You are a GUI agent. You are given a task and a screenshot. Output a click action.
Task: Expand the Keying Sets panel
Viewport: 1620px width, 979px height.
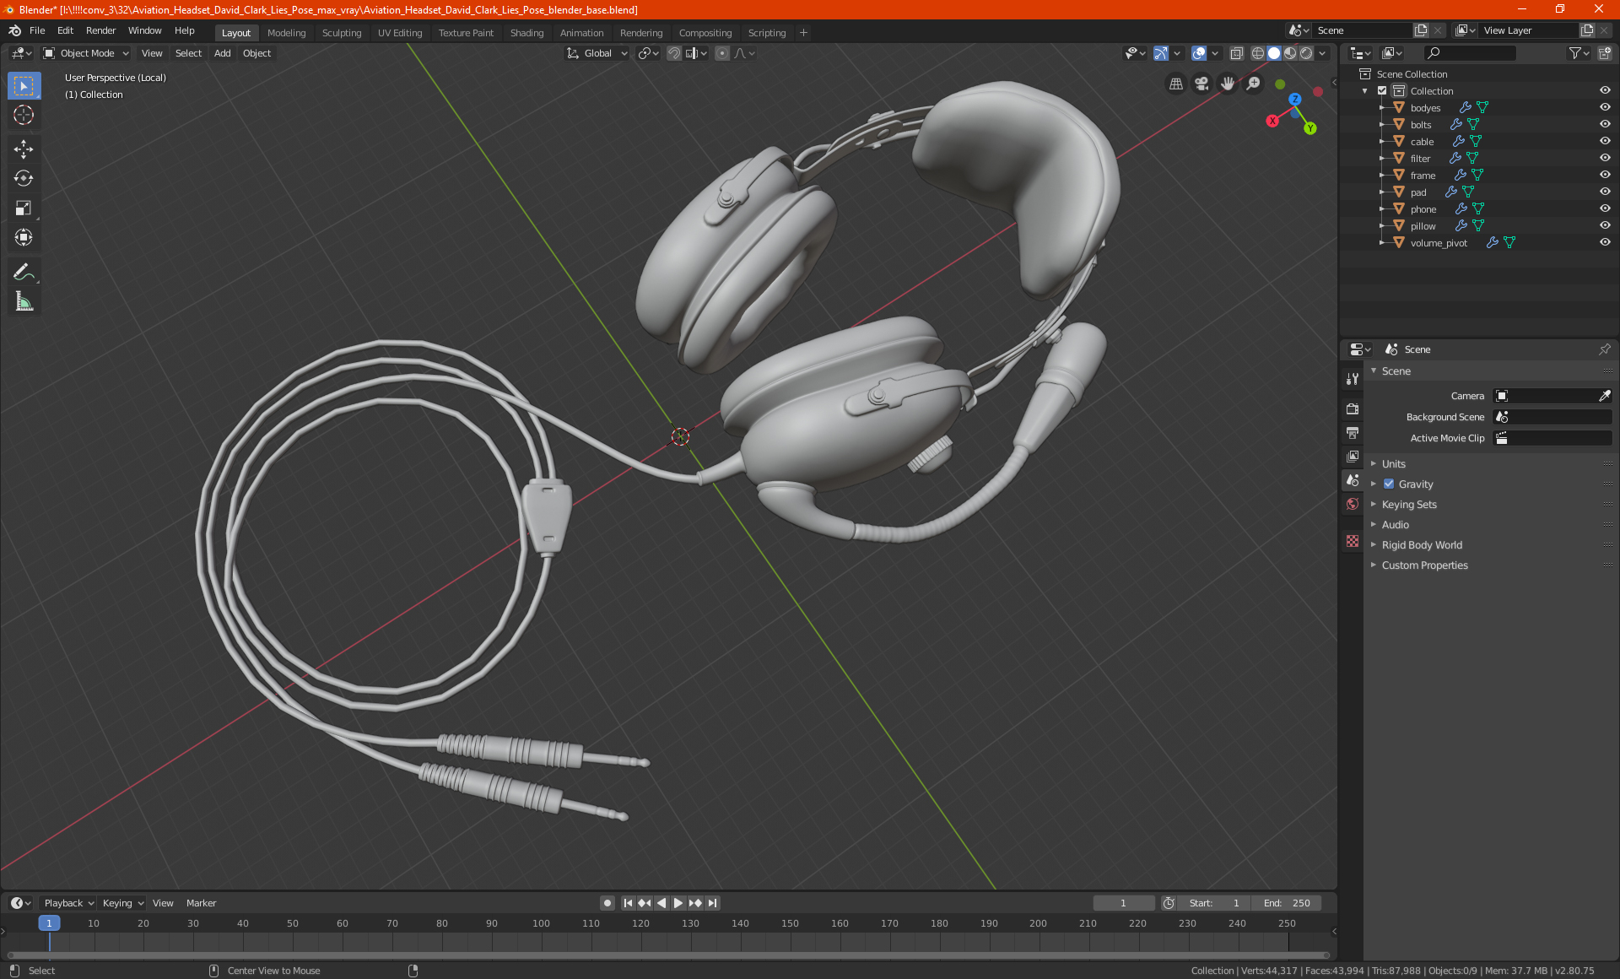(1409, 505)
